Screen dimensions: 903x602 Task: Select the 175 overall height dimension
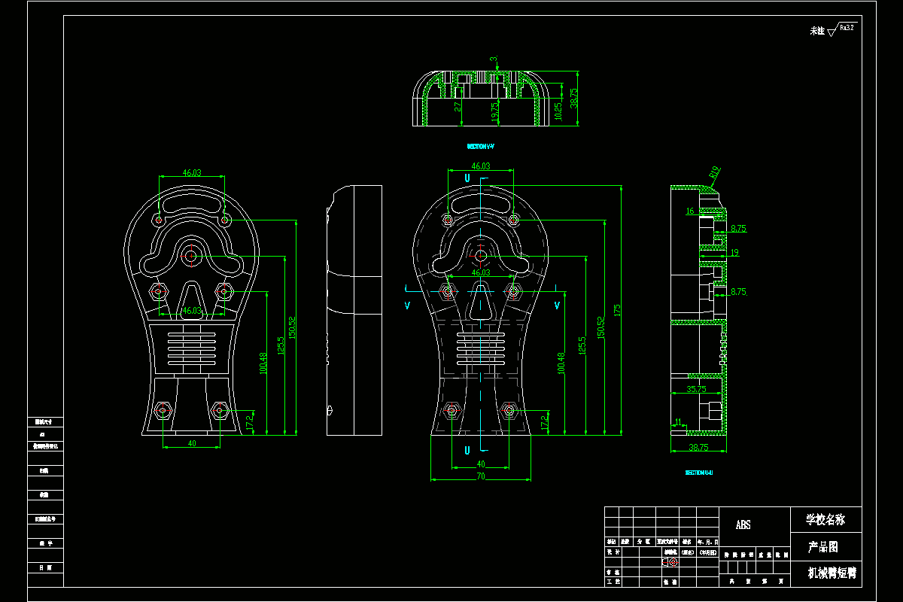(616, 309)
